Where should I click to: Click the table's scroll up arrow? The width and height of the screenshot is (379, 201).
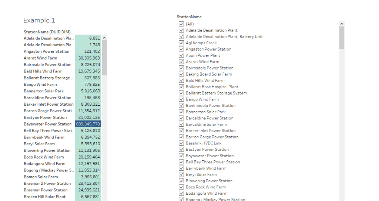(x=104, y=38)
